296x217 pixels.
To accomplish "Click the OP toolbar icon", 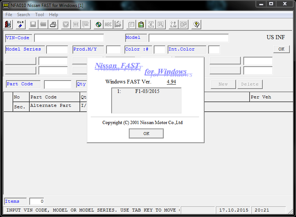I will [x=183, y=25].
